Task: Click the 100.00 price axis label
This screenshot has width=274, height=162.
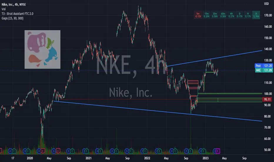Action: (268, 94)
